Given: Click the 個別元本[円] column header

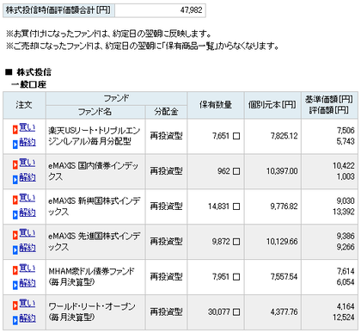Looking at the screenshot, I should click(x=272, y=105).
